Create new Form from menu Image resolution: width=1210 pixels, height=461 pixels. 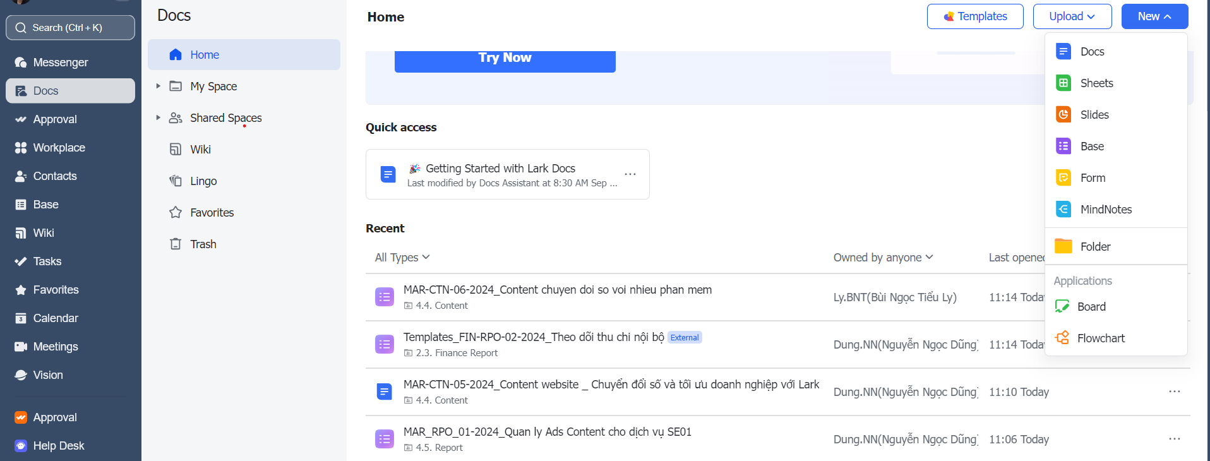[x=1116, y=177]
